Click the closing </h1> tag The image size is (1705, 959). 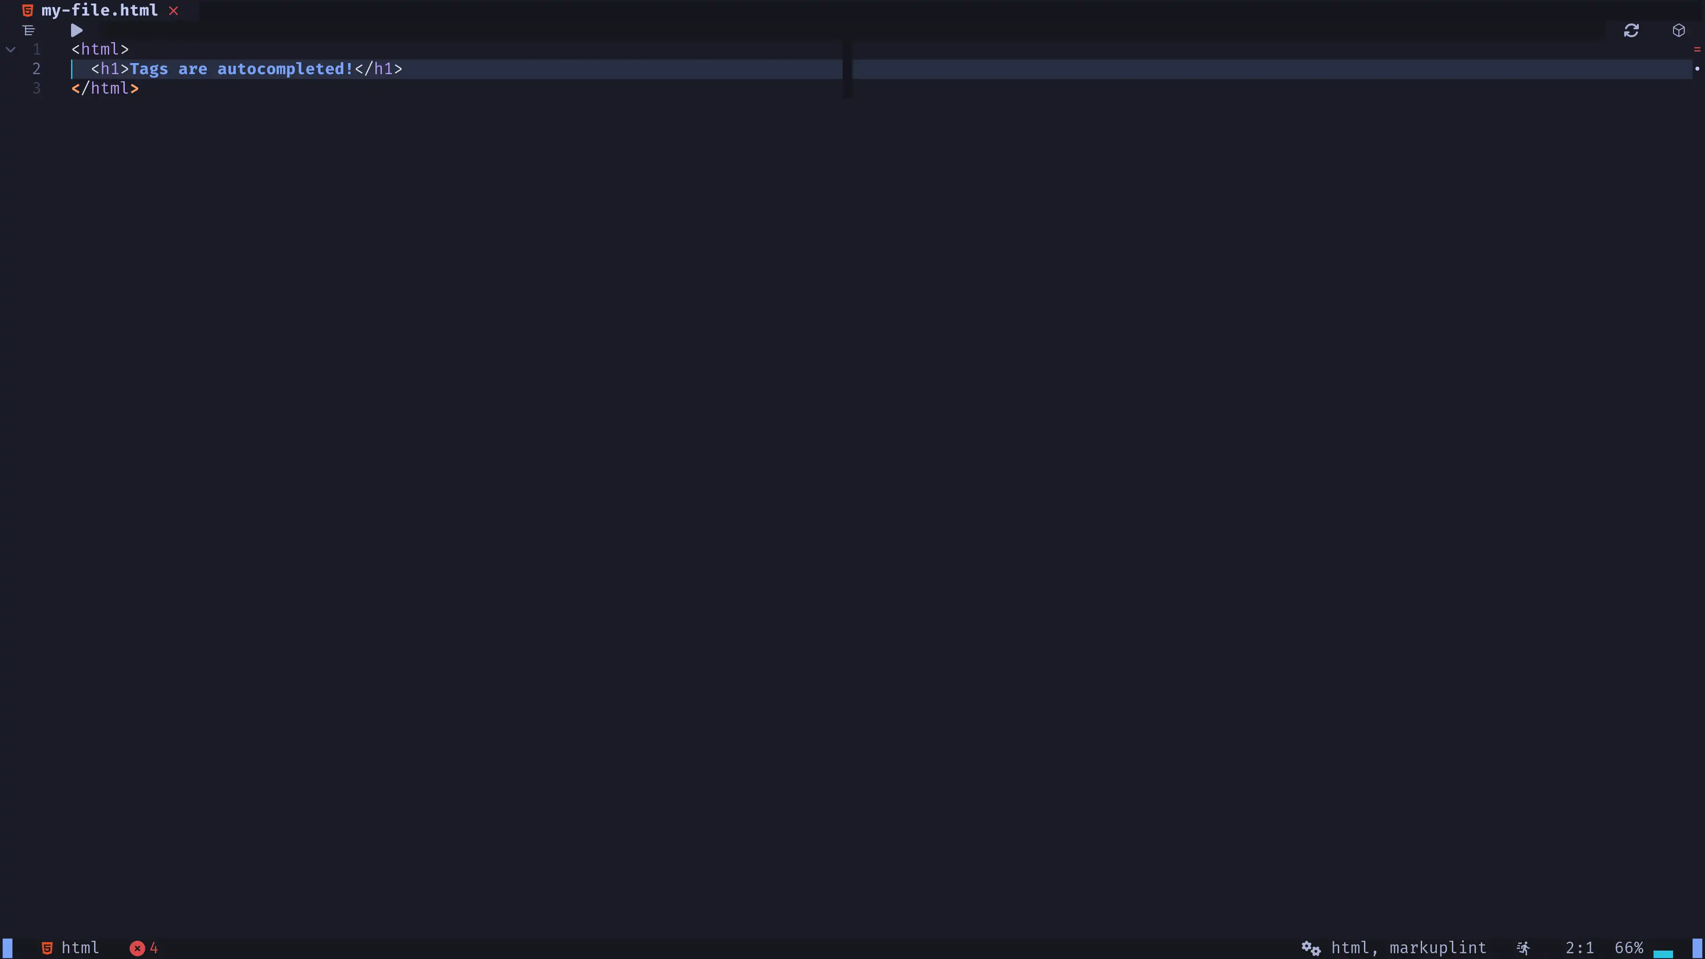coord(379,69)
